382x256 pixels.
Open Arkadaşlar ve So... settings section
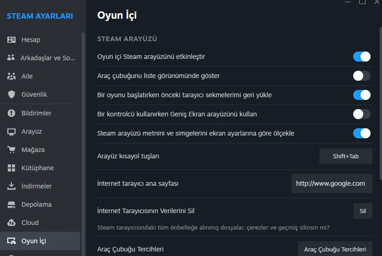click(40, 58)
